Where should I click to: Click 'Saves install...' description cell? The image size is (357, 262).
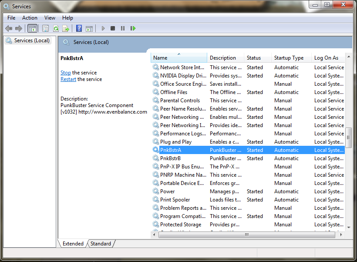(x=226, y=84)
